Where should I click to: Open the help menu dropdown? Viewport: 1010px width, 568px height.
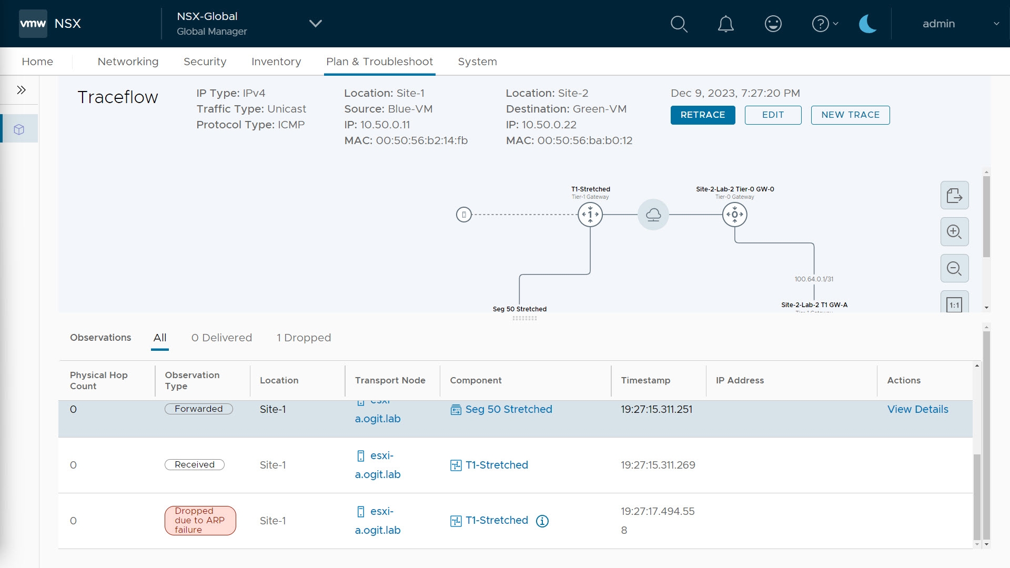tap(825, 24)
